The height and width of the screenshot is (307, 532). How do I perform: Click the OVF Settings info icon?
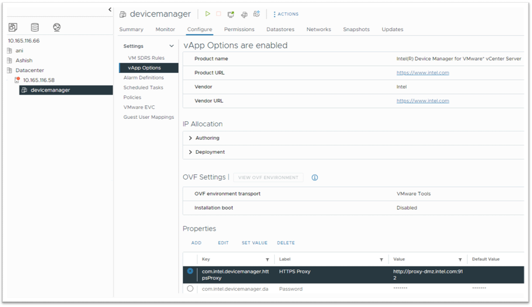pyautogui.click(x=315, y=177)
